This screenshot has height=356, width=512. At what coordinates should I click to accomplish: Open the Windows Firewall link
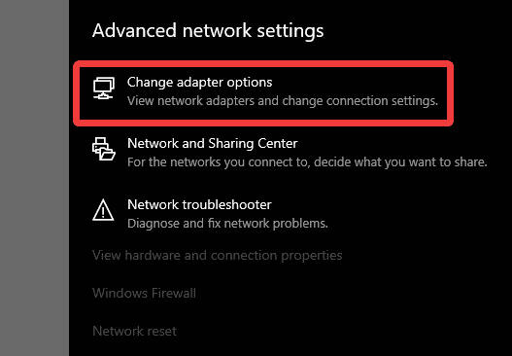pos(144,293)
